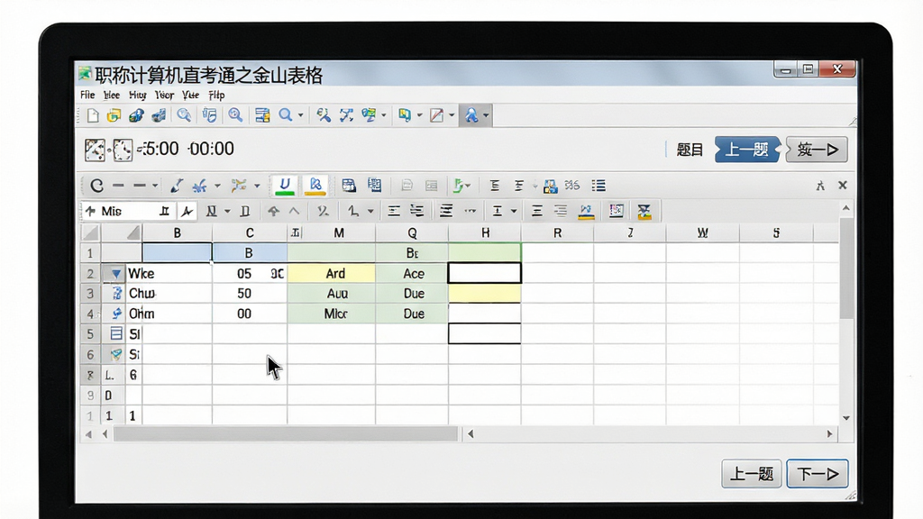Screen dimensions: 923x519
Task: Toggle the underline U button
Action: [285, 186]
